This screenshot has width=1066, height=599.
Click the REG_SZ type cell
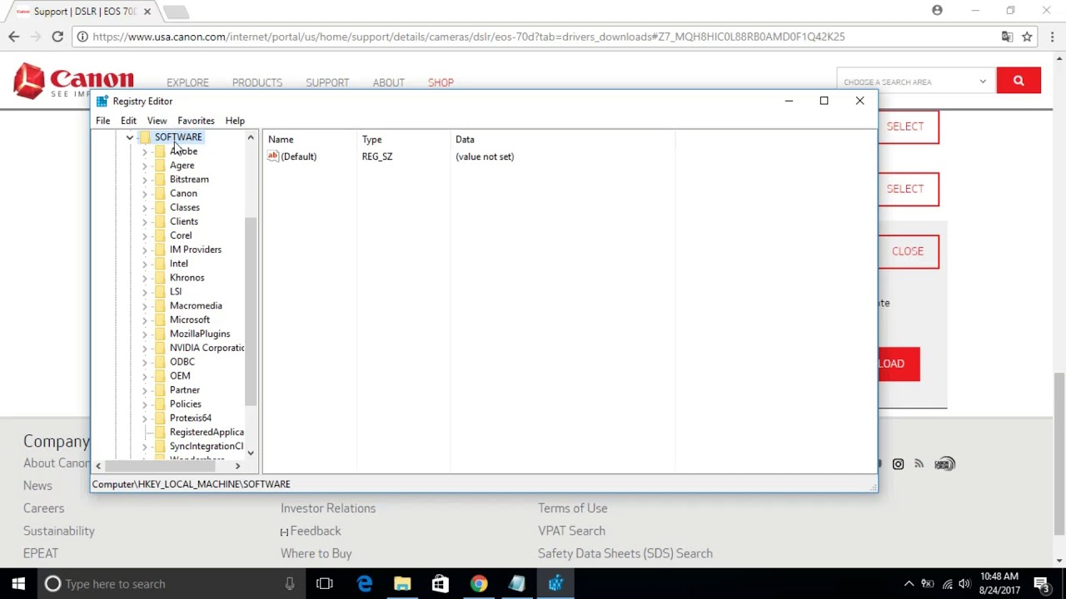pyautogui.click(x=377, y=156)
